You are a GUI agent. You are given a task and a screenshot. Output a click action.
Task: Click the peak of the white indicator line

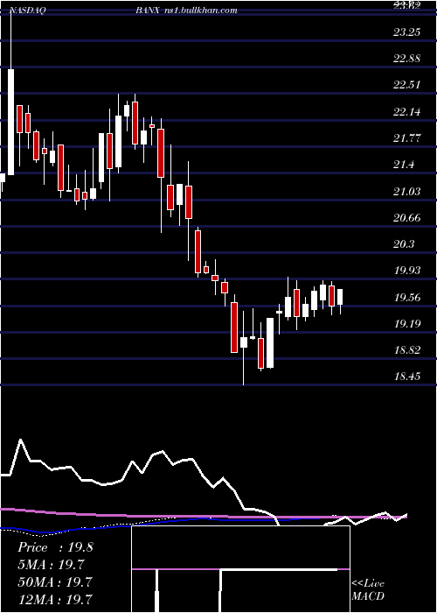click(20, 440)
